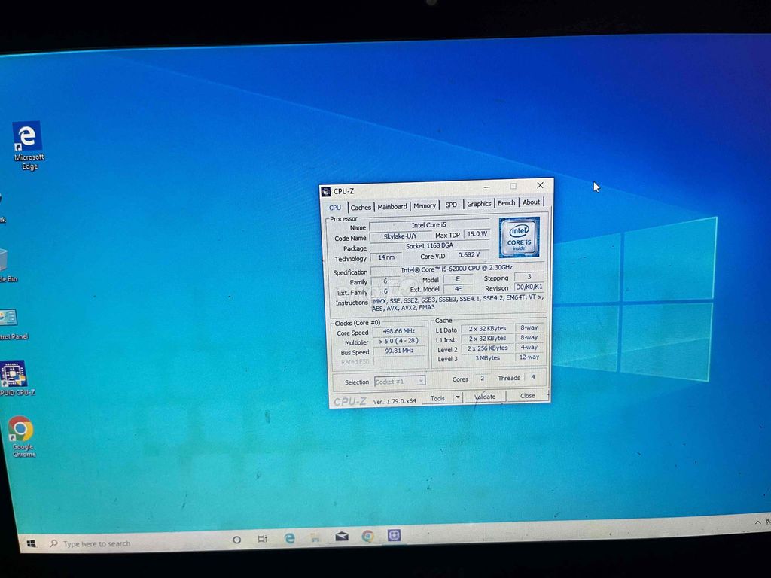The height and width of the screenshot is (578, 771).
Task: Click the Bus Speed value '99.81 MHz'
Action: (x=399, y=351)
